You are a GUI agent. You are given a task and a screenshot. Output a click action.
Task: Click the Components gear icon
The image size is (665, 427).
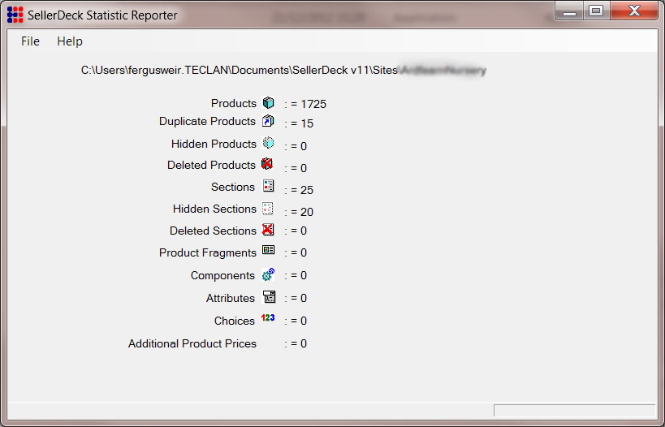(268, 275)
